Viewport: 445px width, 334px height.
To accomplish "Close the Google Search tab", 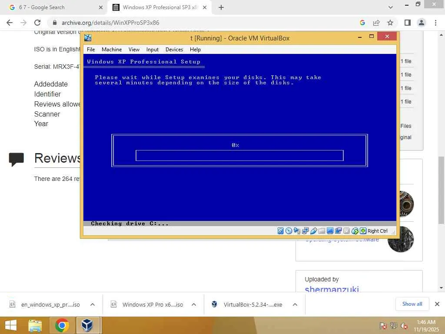I will [x=100, y=8].
